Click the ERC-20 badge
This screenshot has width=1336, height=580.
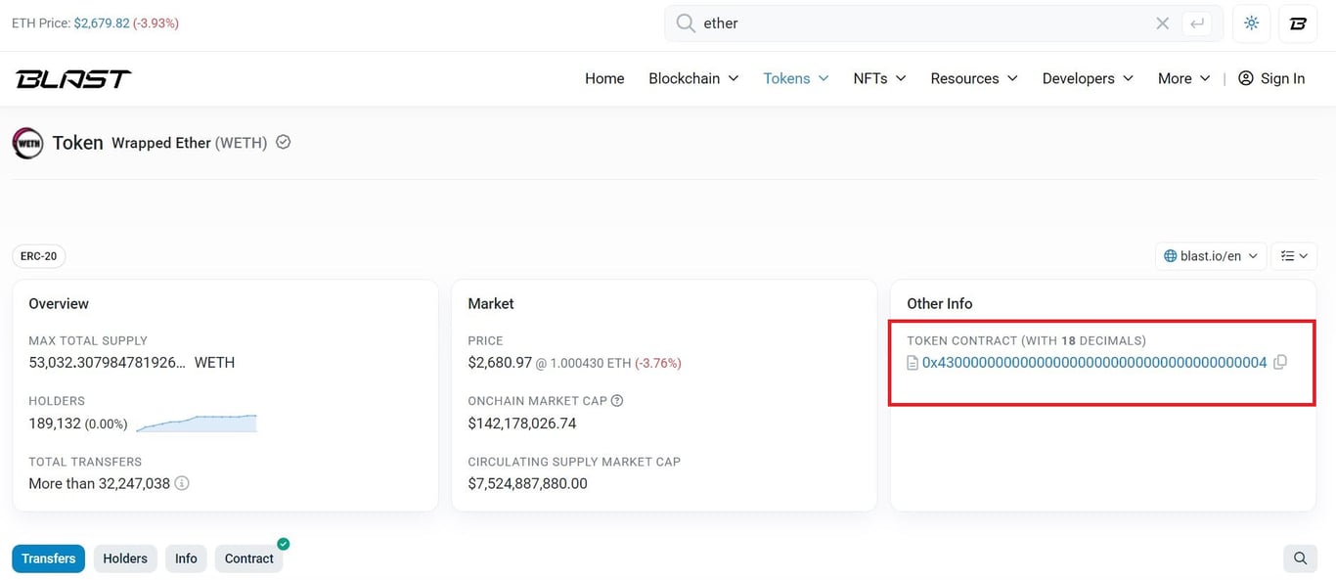(x=38, y=255)
